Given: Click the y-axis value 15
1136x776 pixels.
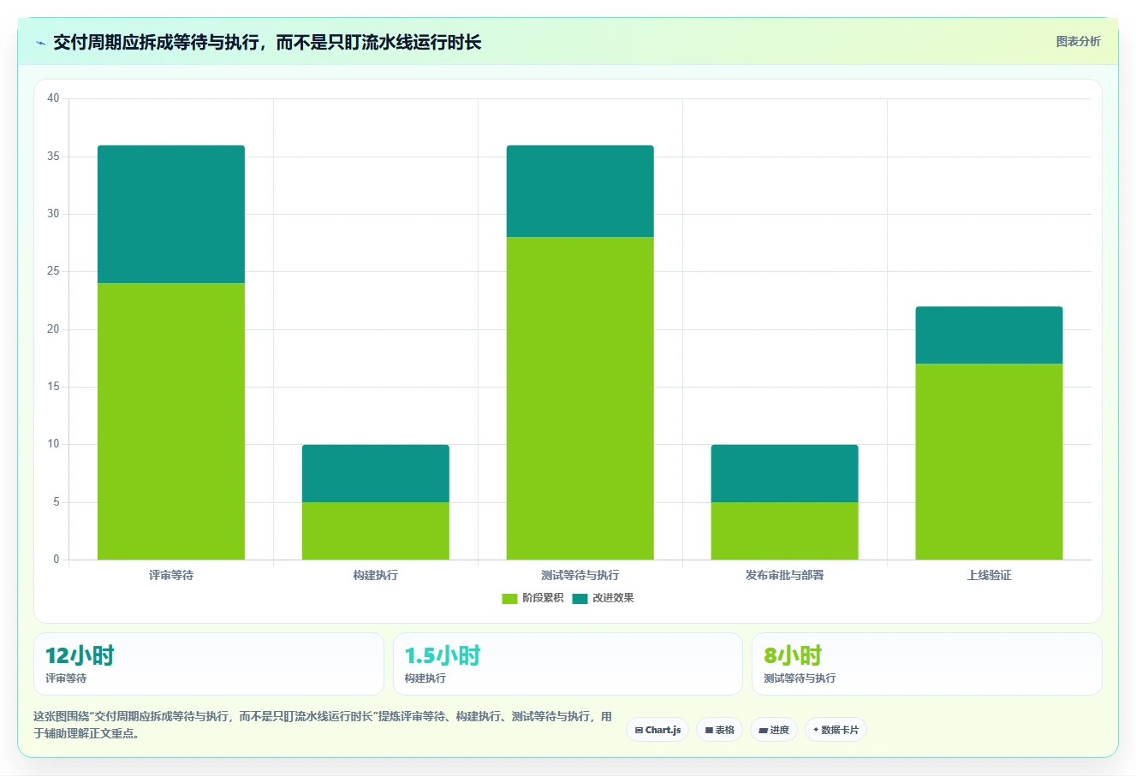Looking at the screenshot, I should (53, 387).
